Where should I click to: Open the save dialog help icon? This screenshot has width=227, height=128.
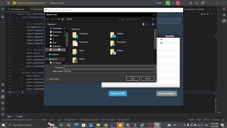[x=153, y=24]
